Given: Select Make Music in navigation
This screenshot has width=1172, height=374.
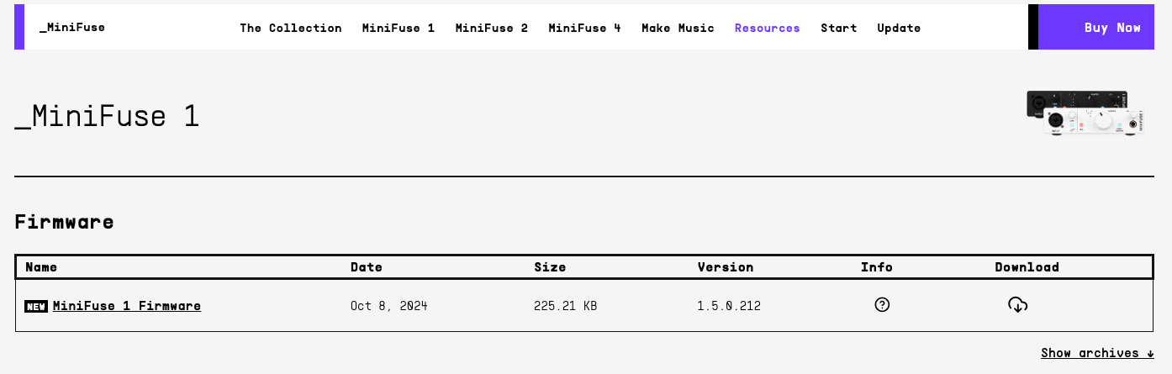Looking at the screenshot, I should 678,28.
